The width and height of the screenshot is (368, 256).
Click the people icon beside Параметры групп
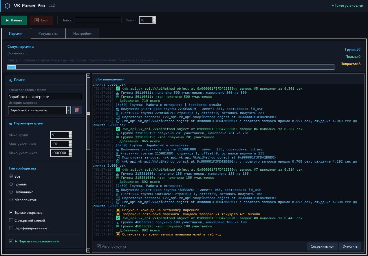click(10, 123)
